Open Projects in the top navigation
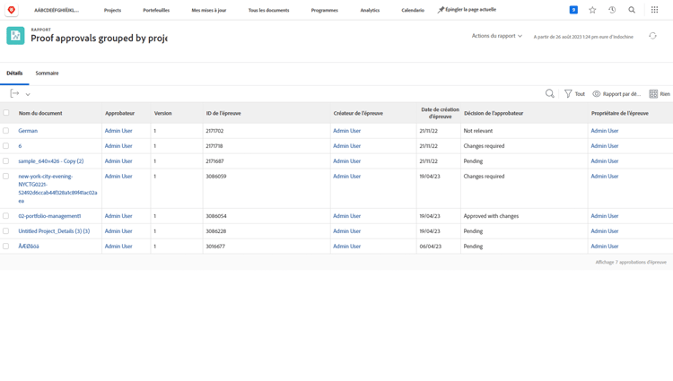The width and height of the screenshot is (673, 381). coord(112,10)
